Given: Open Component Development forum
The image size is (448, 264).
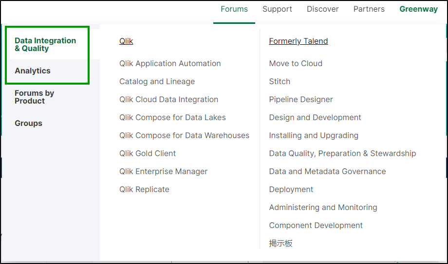Looking at the screenshot, I should (316, 225).
